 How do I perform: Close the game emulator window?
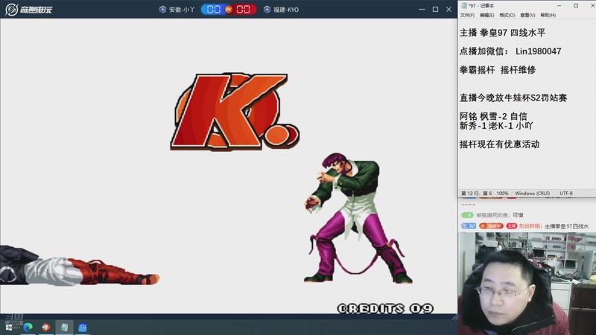coord(449,10)
